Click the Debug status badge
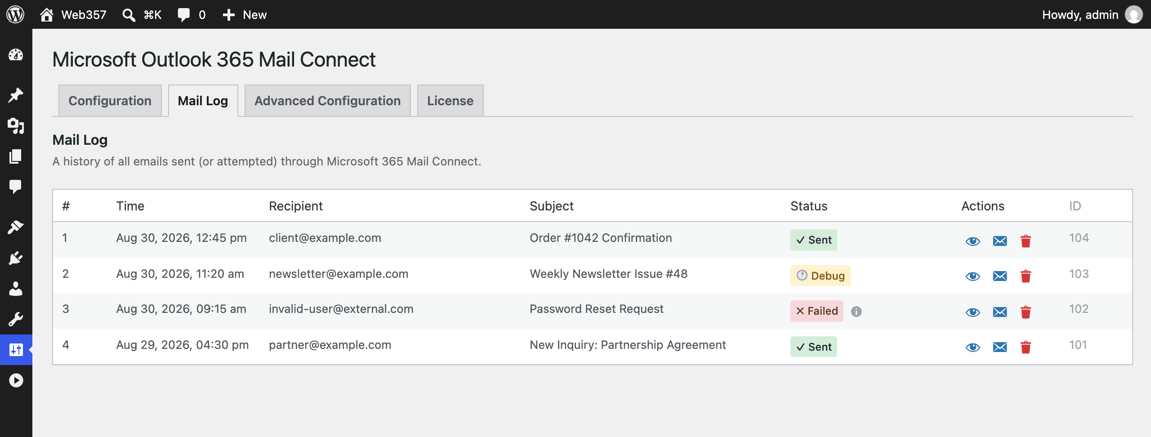 tap(821, 276)
